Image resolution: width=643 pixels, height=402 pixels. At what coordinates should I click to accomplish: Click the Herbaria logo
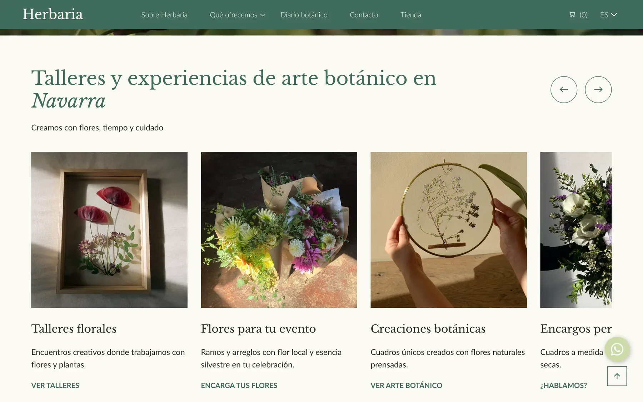pyautogui.click(x=53, y=14)
